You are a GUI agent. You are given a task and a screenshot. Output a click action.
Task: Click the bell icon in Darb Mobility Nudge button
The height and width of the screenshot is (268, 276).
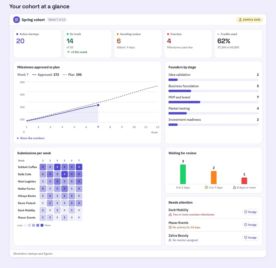pyautogui.click(x=246, y=212)
